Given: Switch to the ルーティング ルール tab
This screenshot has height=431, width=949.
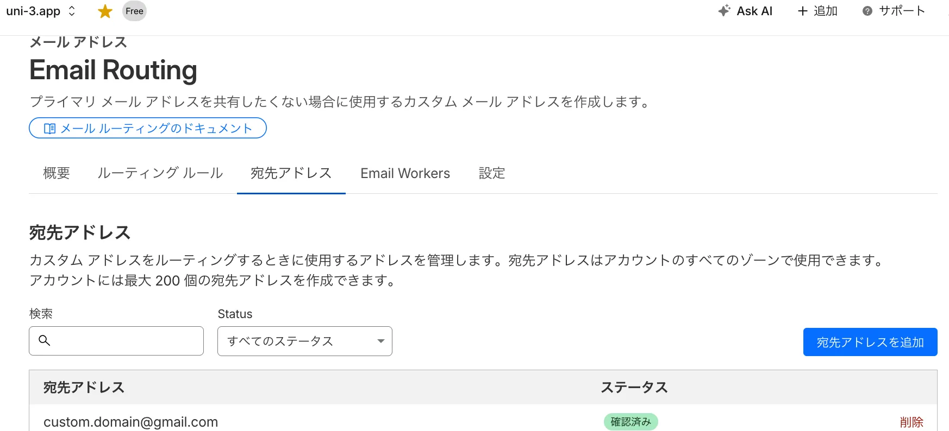Looking at the screenshot, I should click(x=160, y=173).
